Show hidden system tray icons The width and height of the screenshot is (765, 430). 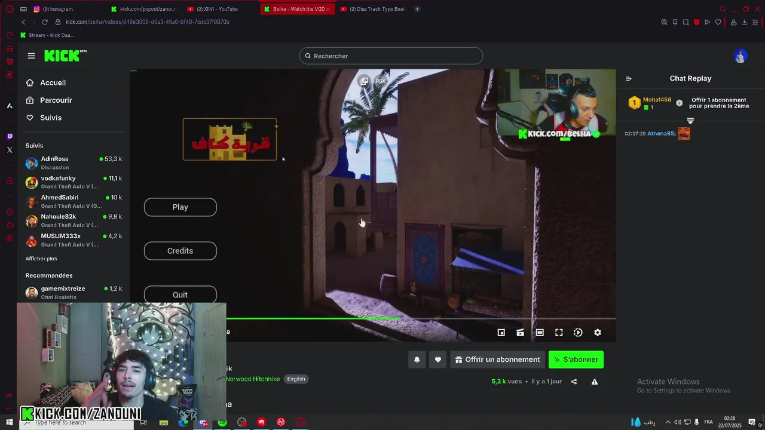click(668, 422)
